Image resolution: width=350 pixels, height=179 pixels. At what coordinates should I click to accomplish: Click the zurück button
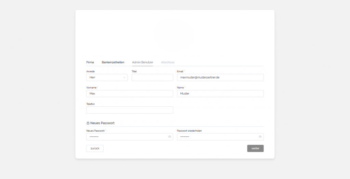(95, 148)
